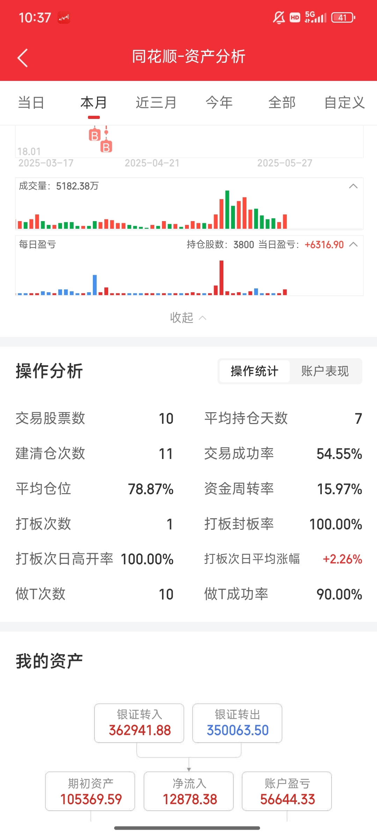Image resolution: width=377 pixels, height=837 pixels.
Task: Tap 收起 to fold the charts
Action: pos(188,318)
